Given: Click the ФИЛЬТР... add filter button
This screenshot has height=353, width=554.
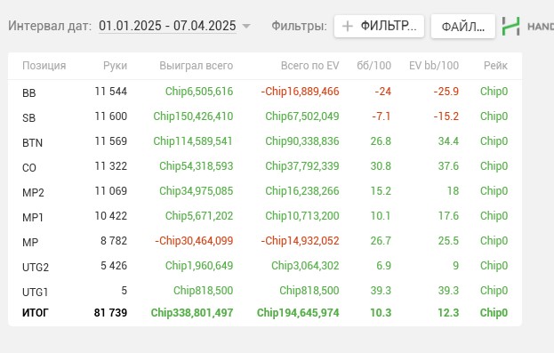Looking at the screenshot, I should pos(379,26).
